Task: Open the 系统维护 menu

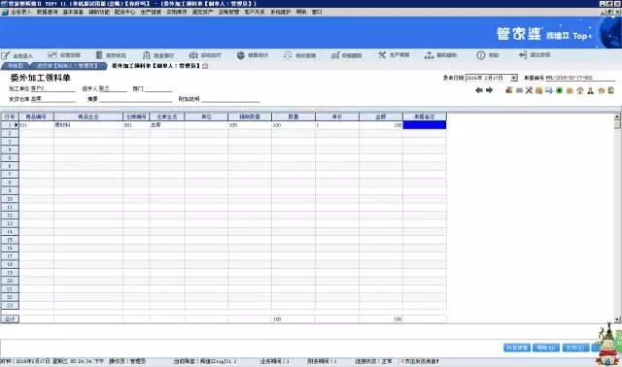Action: (x=281, y=12)
